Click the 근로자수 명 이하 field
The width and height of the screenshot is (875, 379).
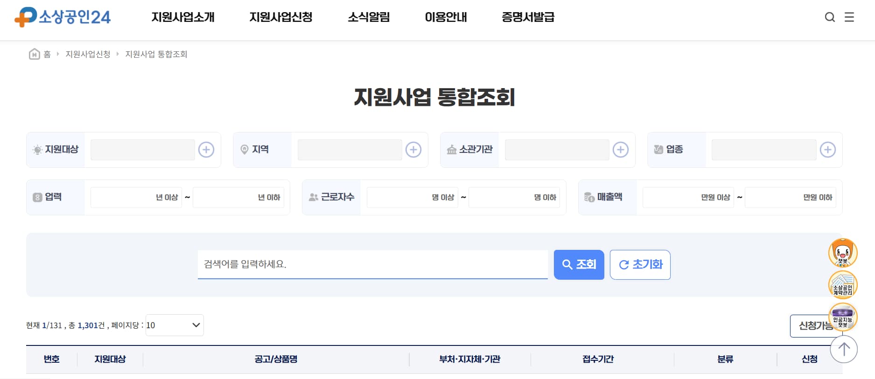click(x=514, y=197)
